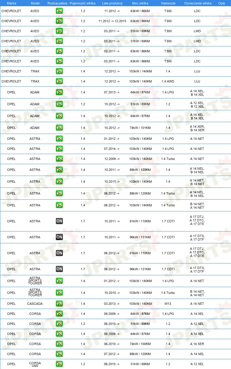The width and height of the screenshot is (231, 369).
Task: Click the PB icon in the ASTRA 10.2011 88kW 1.4 row
Action: [59, 169]
